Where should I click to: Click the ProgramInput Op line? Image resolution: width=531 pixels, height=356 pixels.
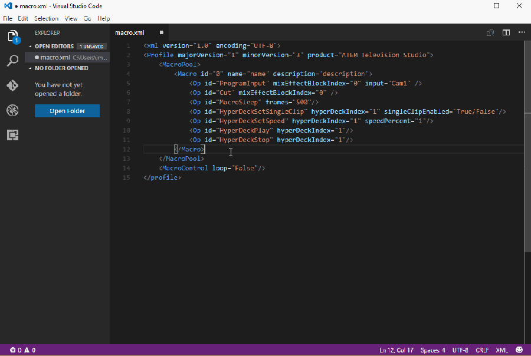tap(306, 83)
